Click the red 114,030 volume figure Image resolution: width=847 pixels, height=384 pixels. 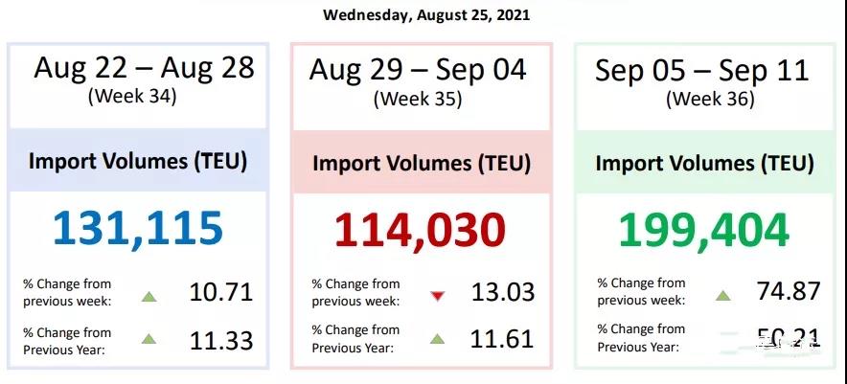coord(420,231)
